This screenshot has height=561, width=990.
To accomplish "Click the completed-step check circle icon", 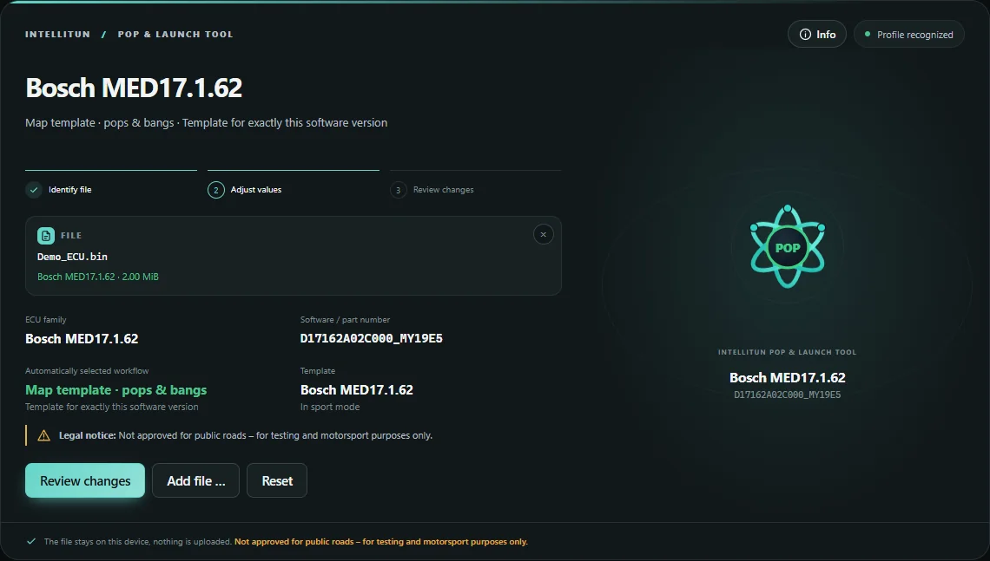I will [34, 190].
